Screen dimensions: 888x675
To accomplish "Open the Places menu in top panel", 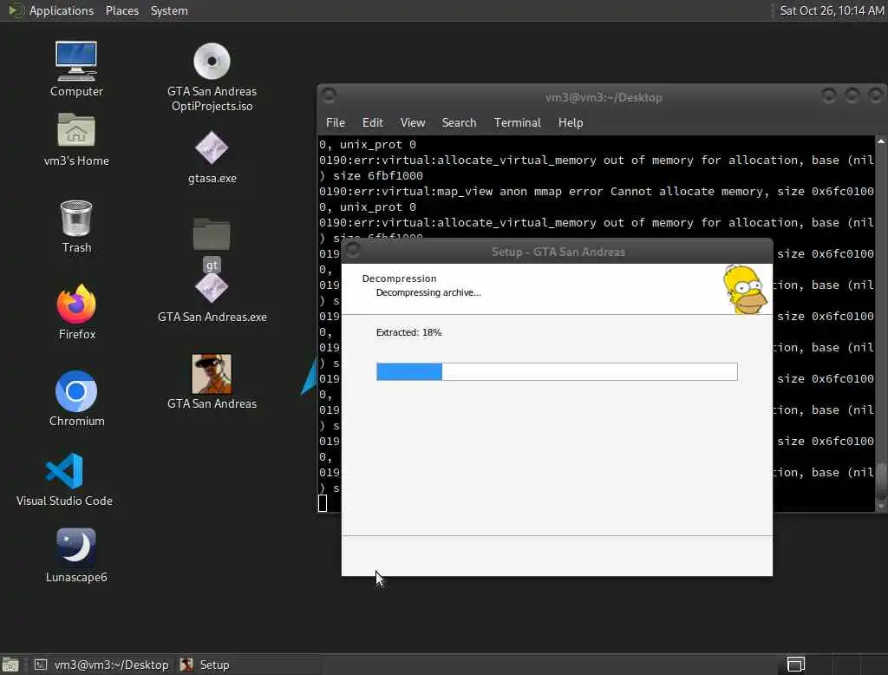I will coord(121,10).
